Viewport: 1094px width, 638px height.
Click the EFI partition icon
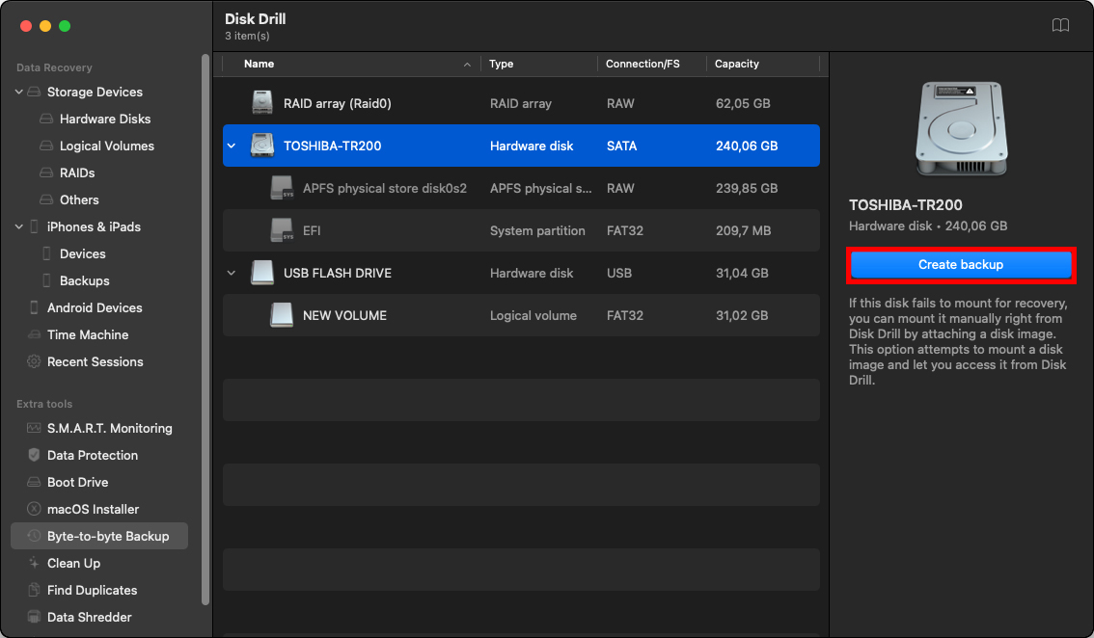coord(282,230)
